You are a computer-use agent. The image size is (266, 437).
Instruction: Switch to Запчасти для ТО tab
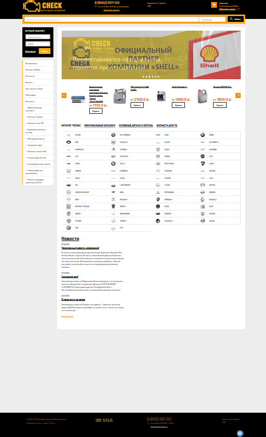pyautogui.click(x=166, y=125)
